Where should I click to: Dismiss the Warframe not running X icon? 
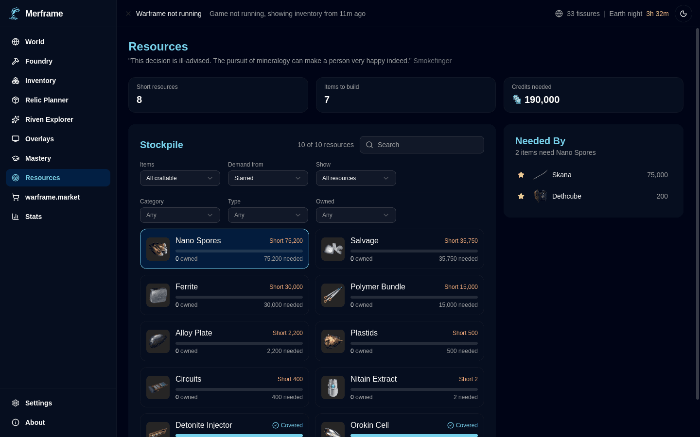tap(128, 14)
